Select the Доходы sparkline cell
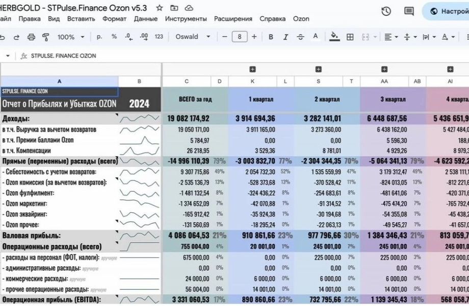Screen dimensions: 469x306 coord(139,118)
